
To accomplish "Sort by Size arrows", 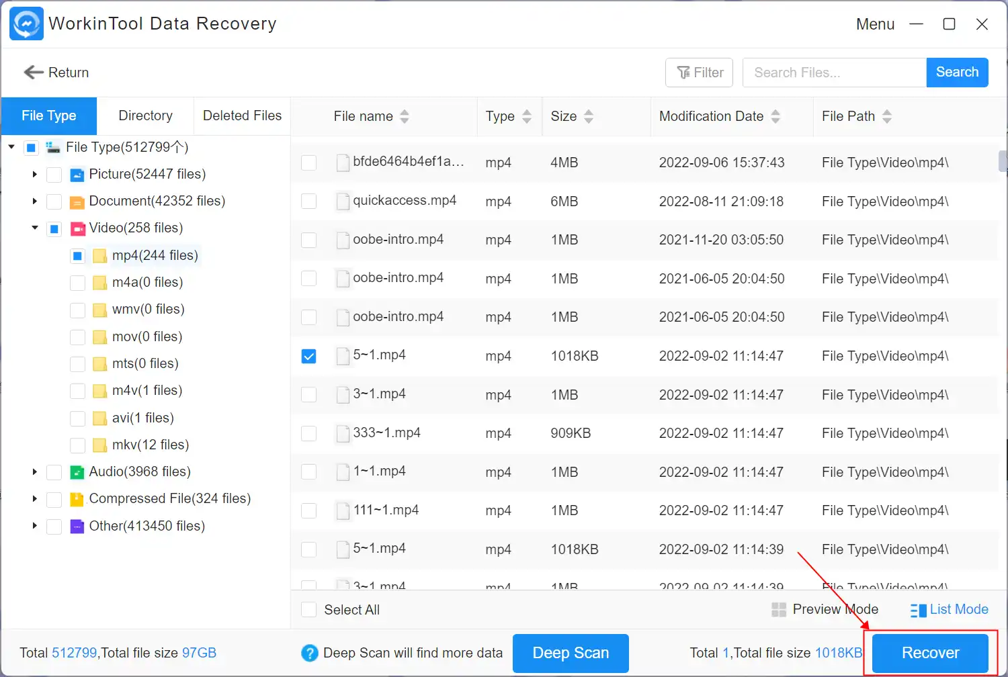I will point(589,117).
